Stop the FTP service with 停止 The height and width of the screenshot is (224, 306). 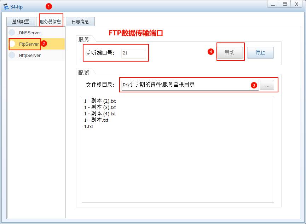[260, 52]
